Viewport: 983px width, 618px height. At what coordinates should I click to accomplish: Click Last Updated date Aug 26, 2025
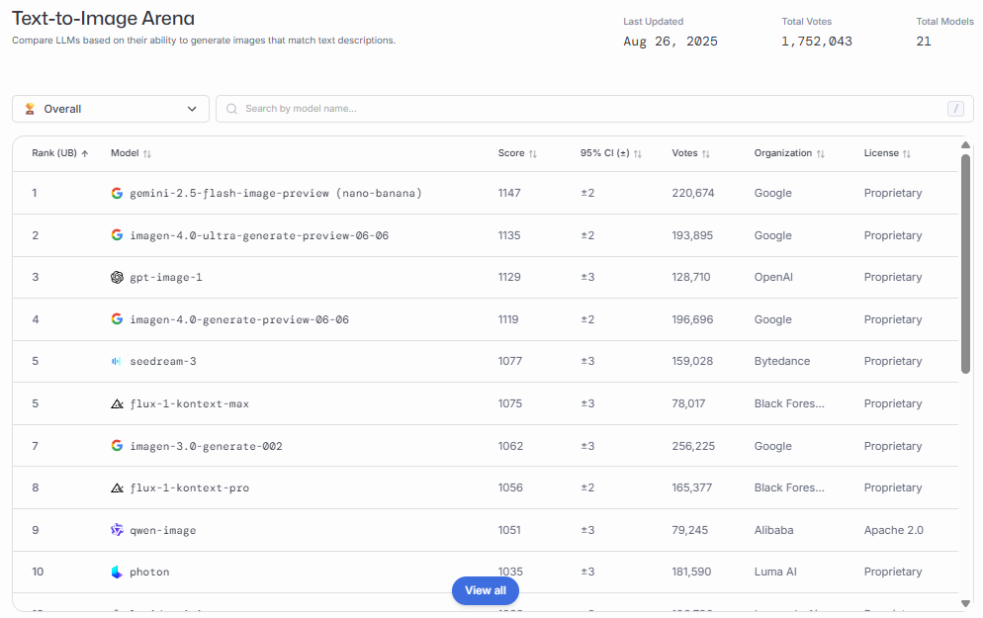670,42
